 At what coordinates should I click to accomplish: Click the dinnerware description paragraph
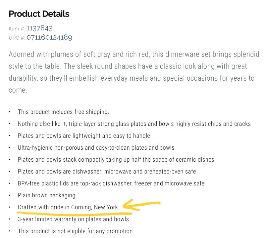[134, 72]
